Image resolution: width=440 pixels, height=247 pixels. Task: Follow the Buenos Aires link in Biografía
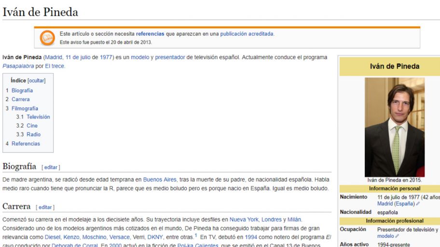tap(159, 180)
